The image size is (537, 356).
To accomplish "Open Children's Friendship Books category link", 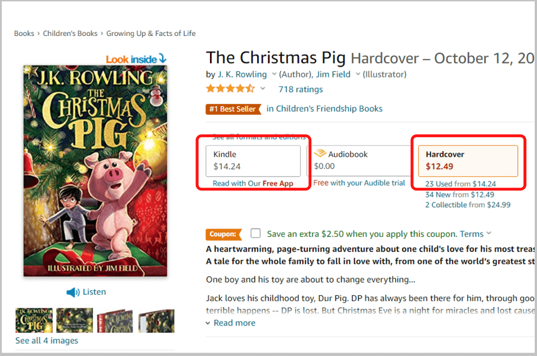I will [325, 109].
